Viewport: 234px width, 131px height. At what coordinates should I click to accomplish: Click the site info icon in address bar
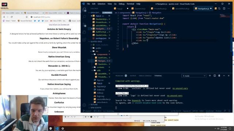click(x=31, y=17)
